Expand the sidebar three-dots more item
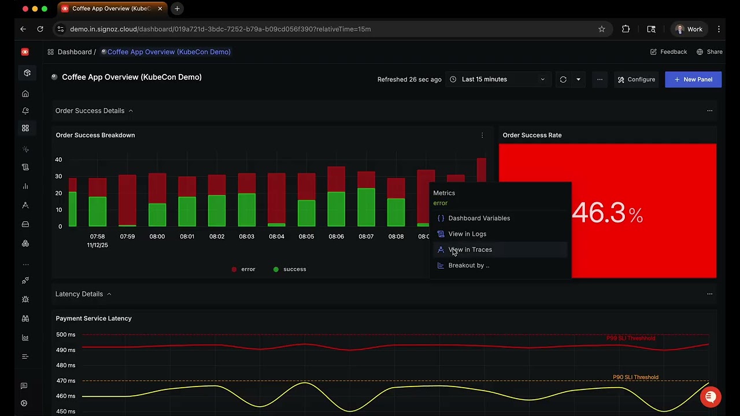Image resolution: width=740 pixels, height=416 pixels. click(x=25, y=264)
